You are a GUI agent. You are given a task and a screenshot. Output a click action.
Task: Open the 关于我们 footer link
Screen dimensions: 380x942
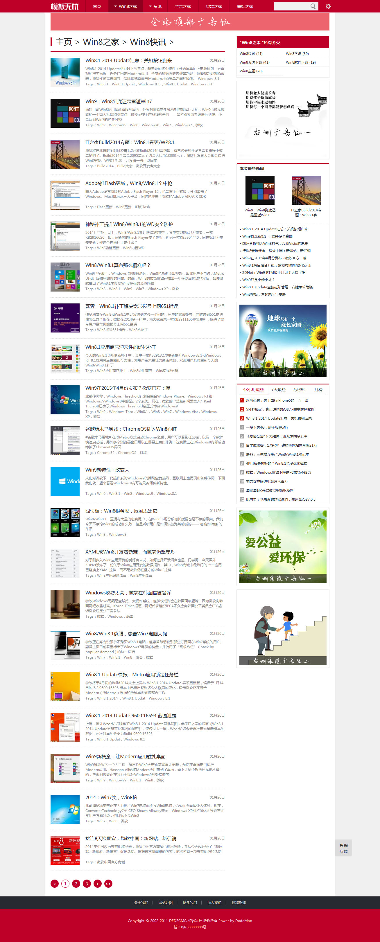point(141,903)
